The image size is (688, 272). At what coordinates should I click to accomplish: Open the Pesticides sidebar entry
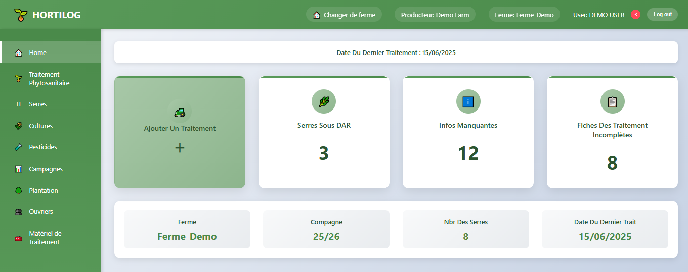51,147
